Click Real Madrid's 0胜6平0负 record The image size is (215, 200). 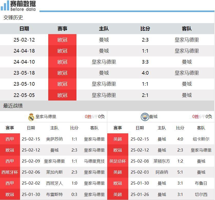[x=95, y=117]
